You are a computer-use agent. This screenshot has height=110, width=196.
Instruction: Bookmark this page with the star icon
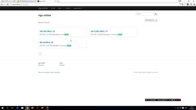pos(185,4)
